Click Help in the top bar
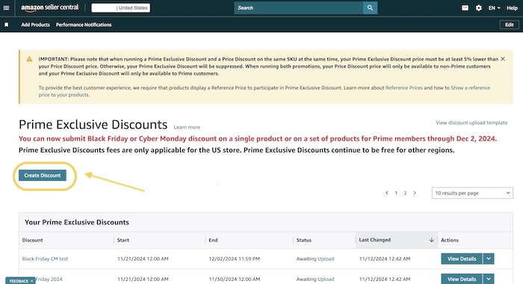Screen dimensions: 523x284 (512, 8)
